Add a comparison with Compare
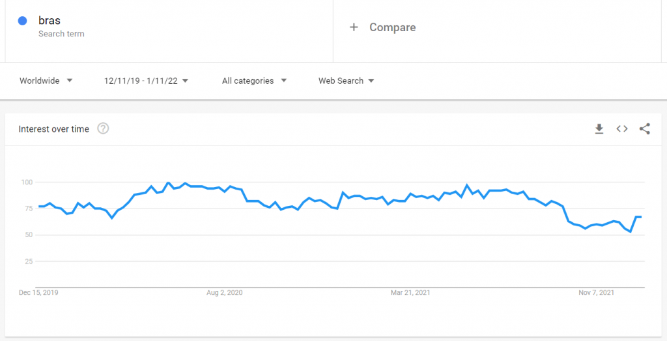 coord(392,27)
